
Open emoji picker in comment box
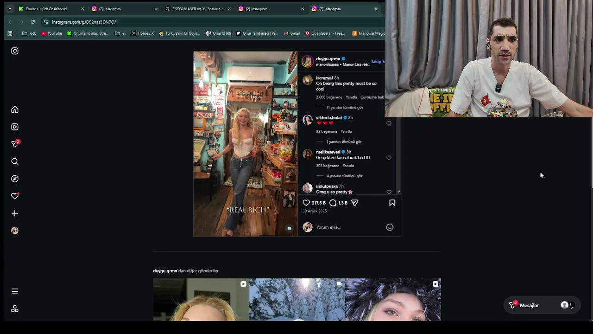coord(390,227)
